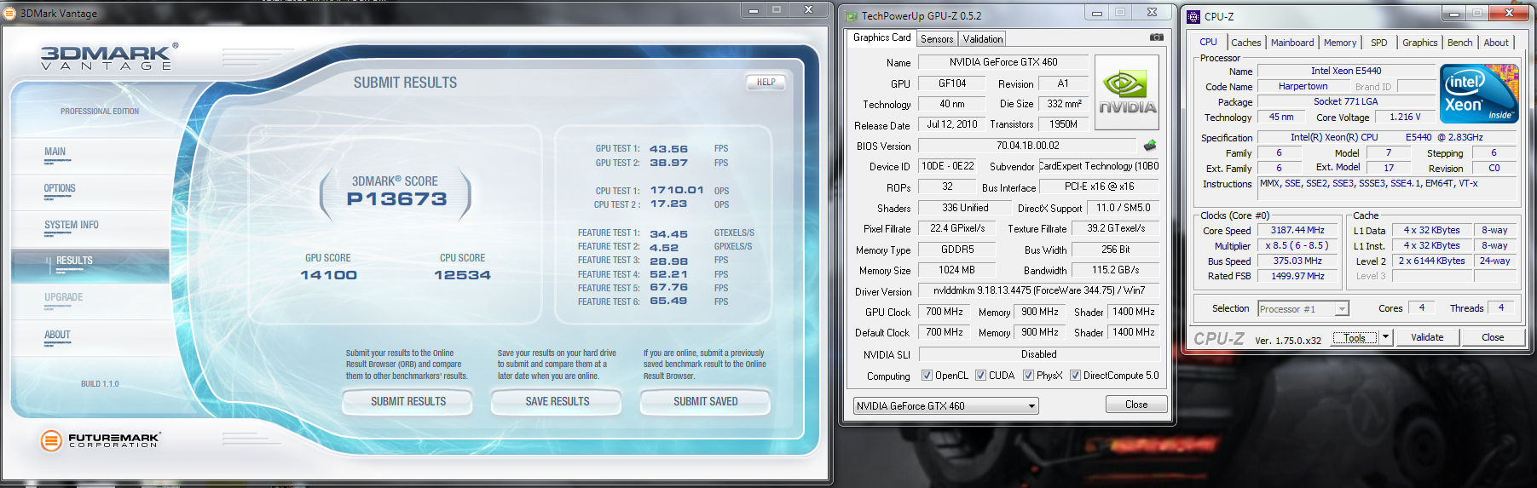Viewport: 1537px width, 488px height.
Task: Click GPU Test 1 result 43.56
Action: [668, 149]
